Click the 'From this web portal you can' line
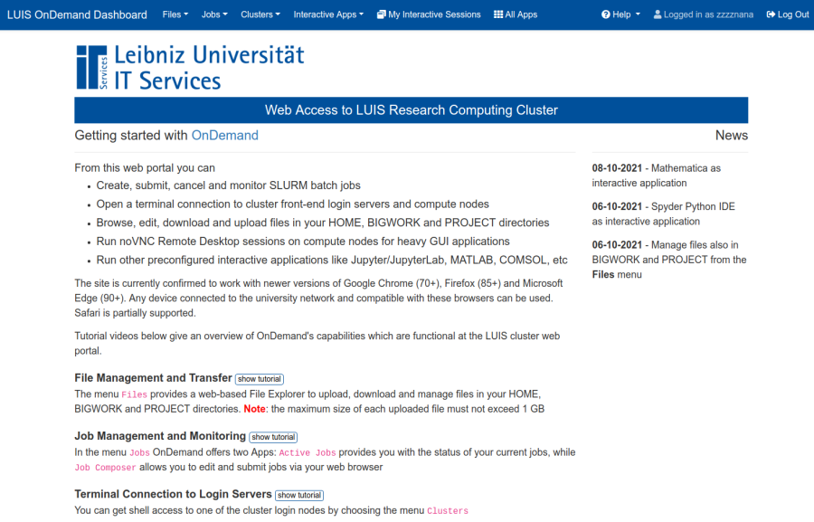The image size is (814, 522). pyautogui.click(x=145, y=168)
